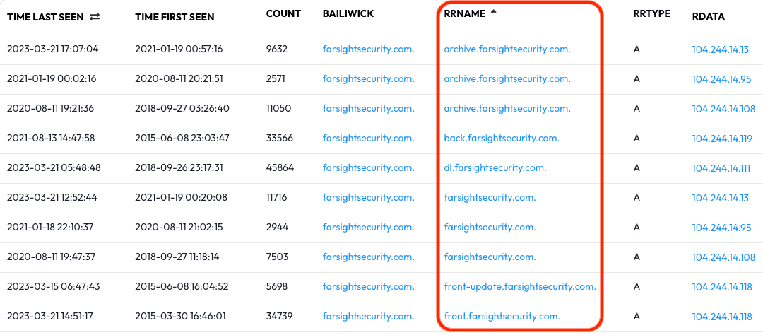
Task: Click bailiwick link in the count 45864 row
Action: tap(368, 168)
